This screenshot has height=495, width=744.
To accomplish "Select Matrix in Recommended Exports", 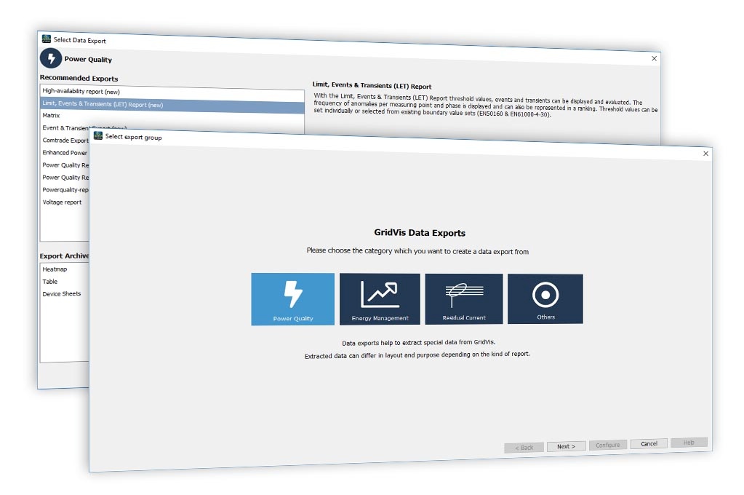I will [x=172, y=116].
